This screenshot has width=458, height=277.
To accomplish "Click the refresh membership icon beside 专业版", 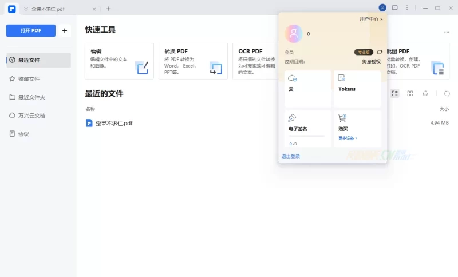I will coord(379,52).
